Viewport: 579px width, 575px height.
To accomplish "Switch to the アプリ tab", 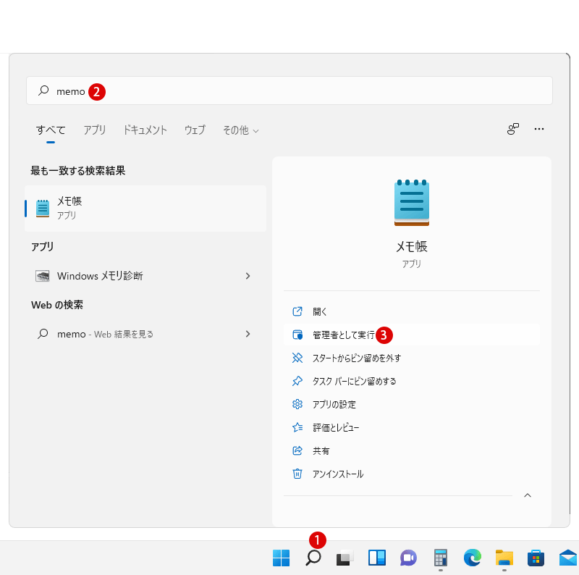I will click(94, 130).
